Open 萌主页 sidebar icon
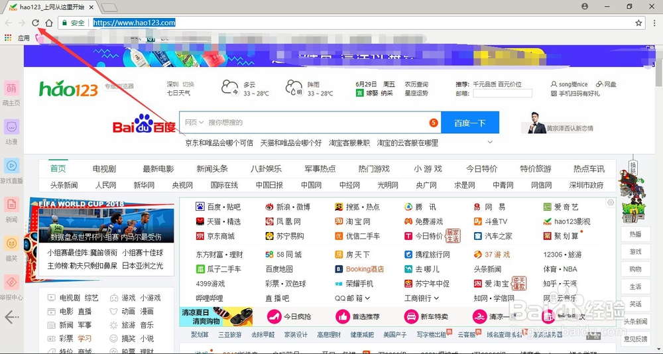 pos(11,88)
